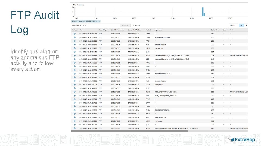Image resolution: width=261 pixels, height=146 pixels.
Task: Open packets icon in TYPE row 18:31:58.526
Action: 74,63
